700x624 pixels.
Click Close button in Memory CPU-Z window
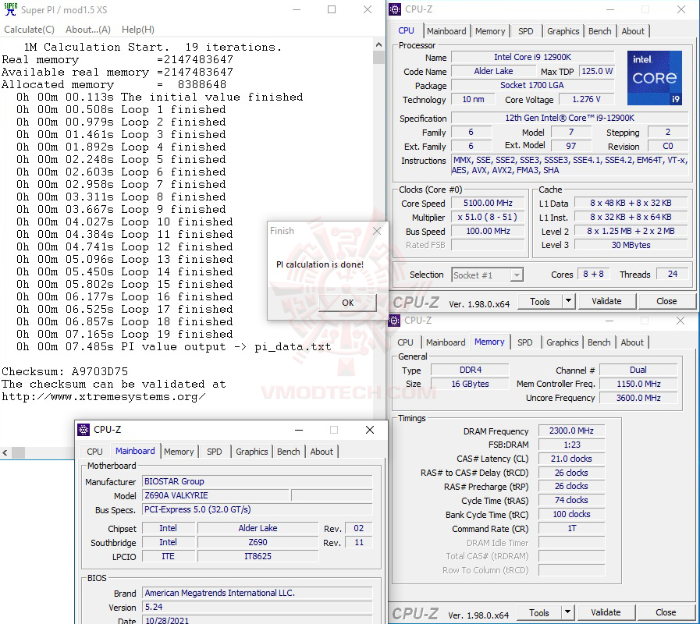(665, 613)
